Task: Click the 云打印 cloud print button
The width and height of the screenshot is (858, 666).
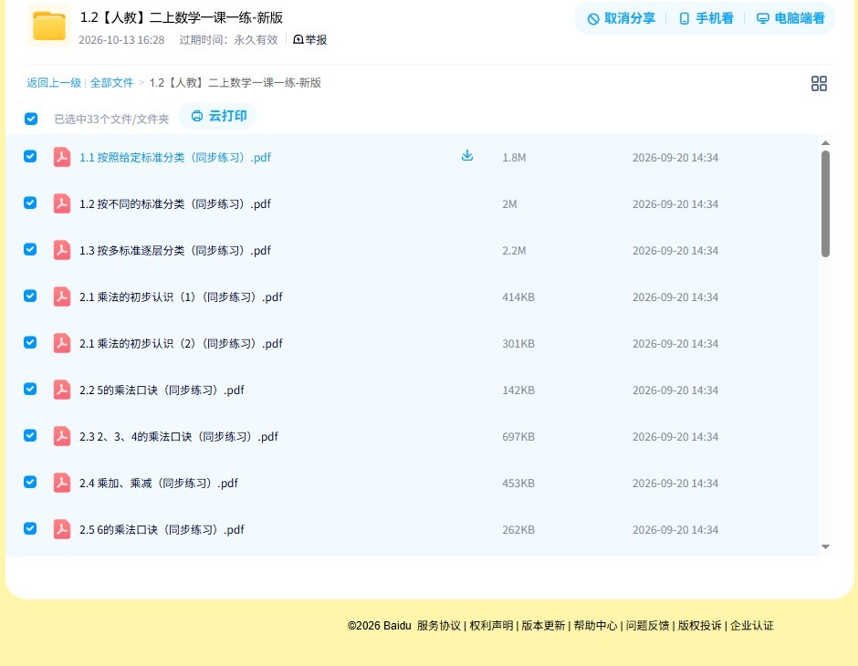Action: 218,116
